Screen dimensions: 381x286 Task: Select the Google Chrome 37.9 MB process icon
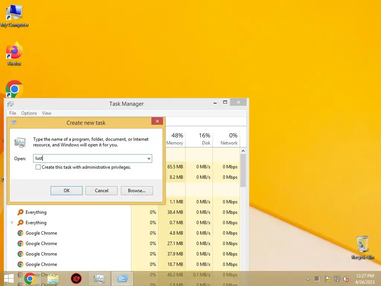(x=20, y=254)
